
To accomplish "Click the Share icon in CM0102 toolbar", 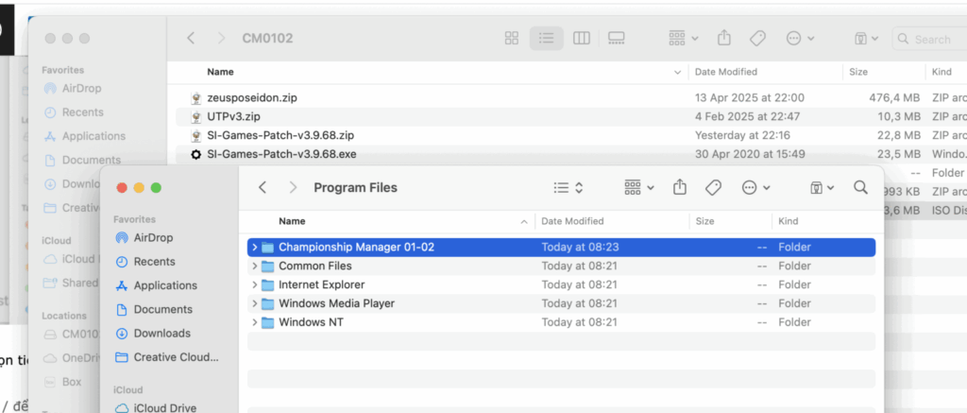I will point(724,39).
